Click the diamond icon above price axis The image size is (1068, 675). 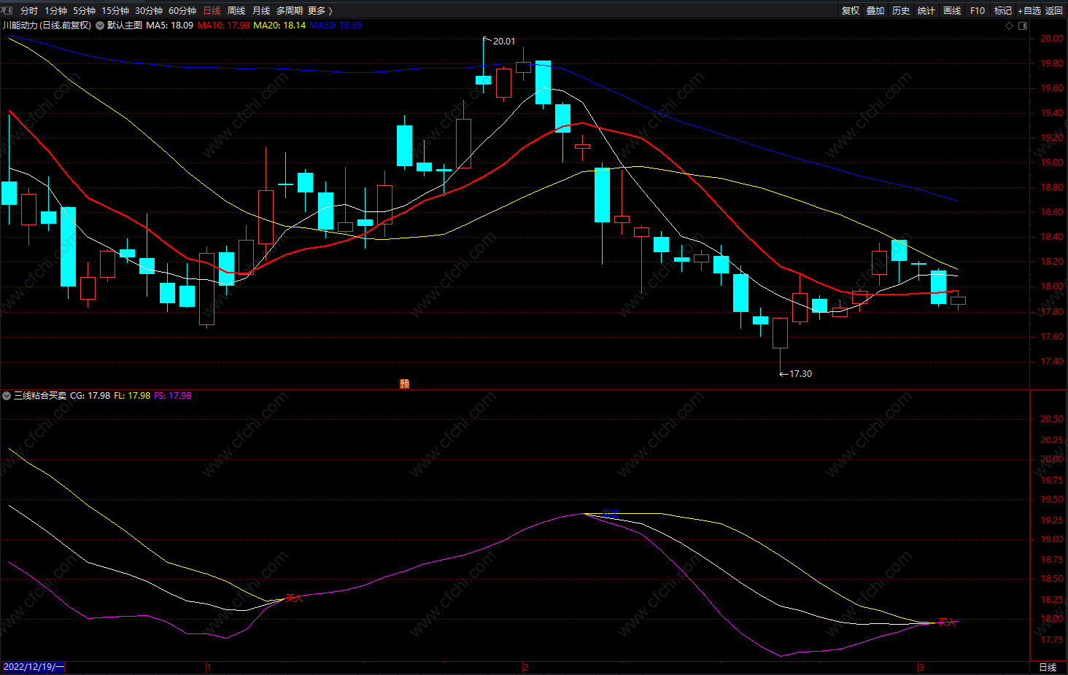[x=1010, y=26]
